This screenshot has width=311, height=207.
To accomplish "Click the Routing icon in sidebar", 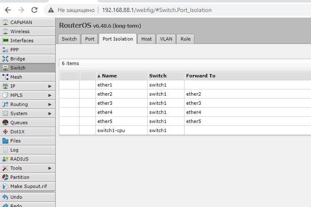I will [x=5, y=104].
